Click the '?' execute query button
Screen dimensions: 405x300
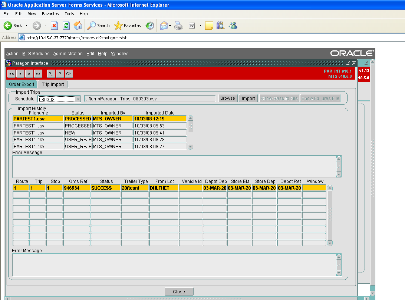tap(60, 74)
